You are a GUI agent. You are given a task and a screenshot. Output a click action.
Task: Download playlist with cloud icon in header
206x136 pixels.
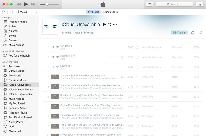[193, 33]
